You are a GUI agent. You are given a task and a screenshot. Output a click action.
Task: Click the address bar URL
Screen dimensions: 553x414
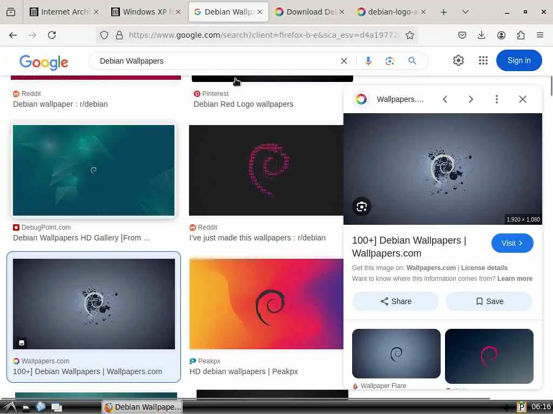(263, 35)
